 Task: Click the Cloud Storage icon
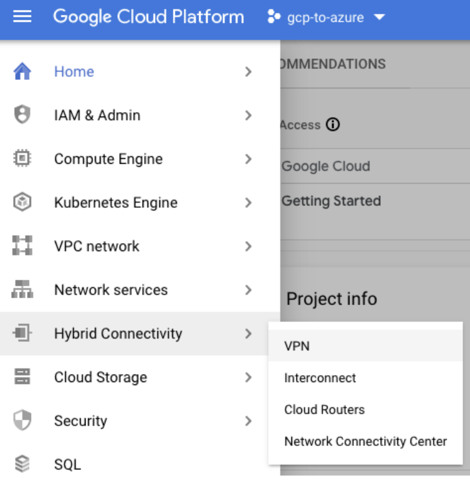(22, 377)
